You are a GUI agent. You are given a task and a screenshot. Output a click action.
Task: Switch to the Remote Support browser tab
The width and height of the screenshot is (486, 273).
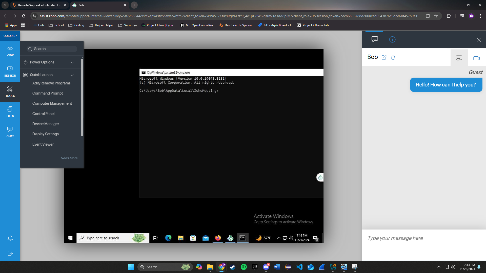38,5
